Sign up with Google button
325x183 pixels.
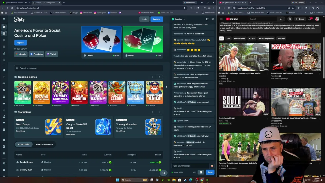coord(21,54)
